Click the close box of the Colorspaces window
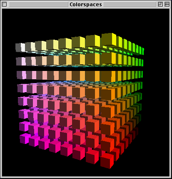This screenshot has height=179, width=172. click(4, 4)
